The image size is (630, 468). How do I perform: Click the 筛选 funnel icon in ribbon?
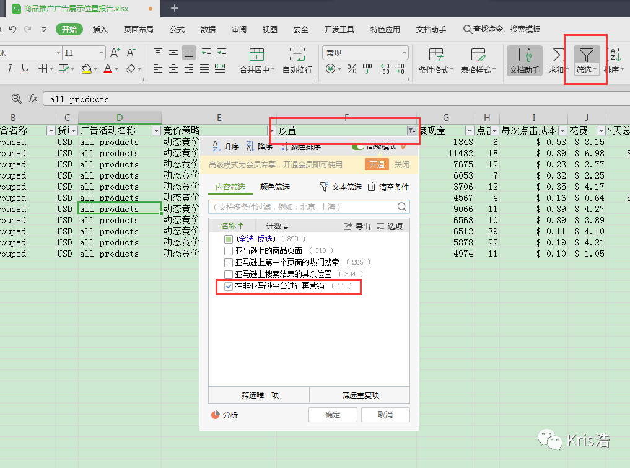click(585, 55)
